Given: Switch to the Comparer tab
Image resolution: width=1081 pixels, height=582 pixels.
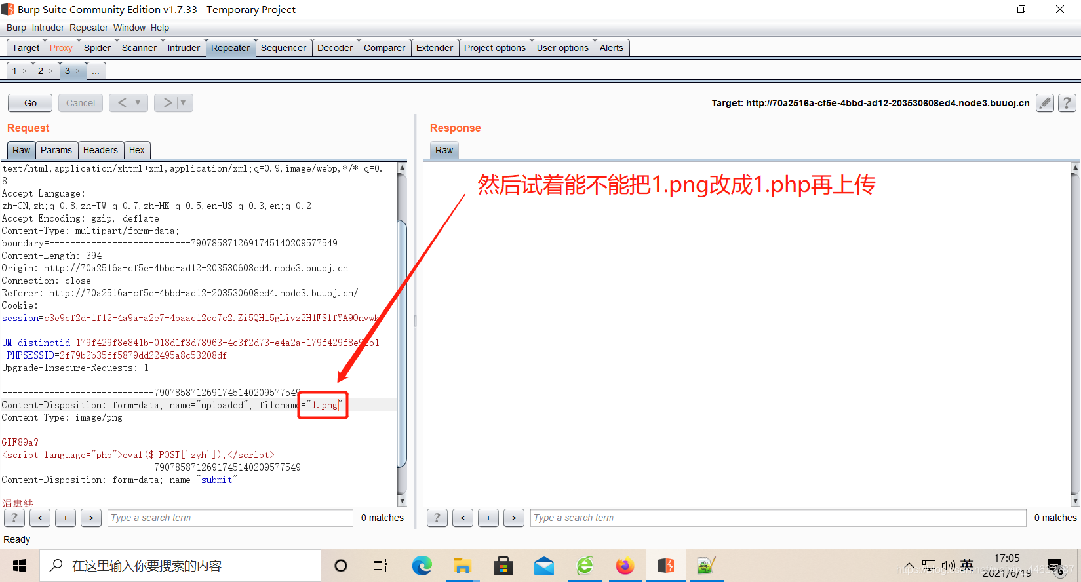Looking at the screenshot, I should (384, 48).
